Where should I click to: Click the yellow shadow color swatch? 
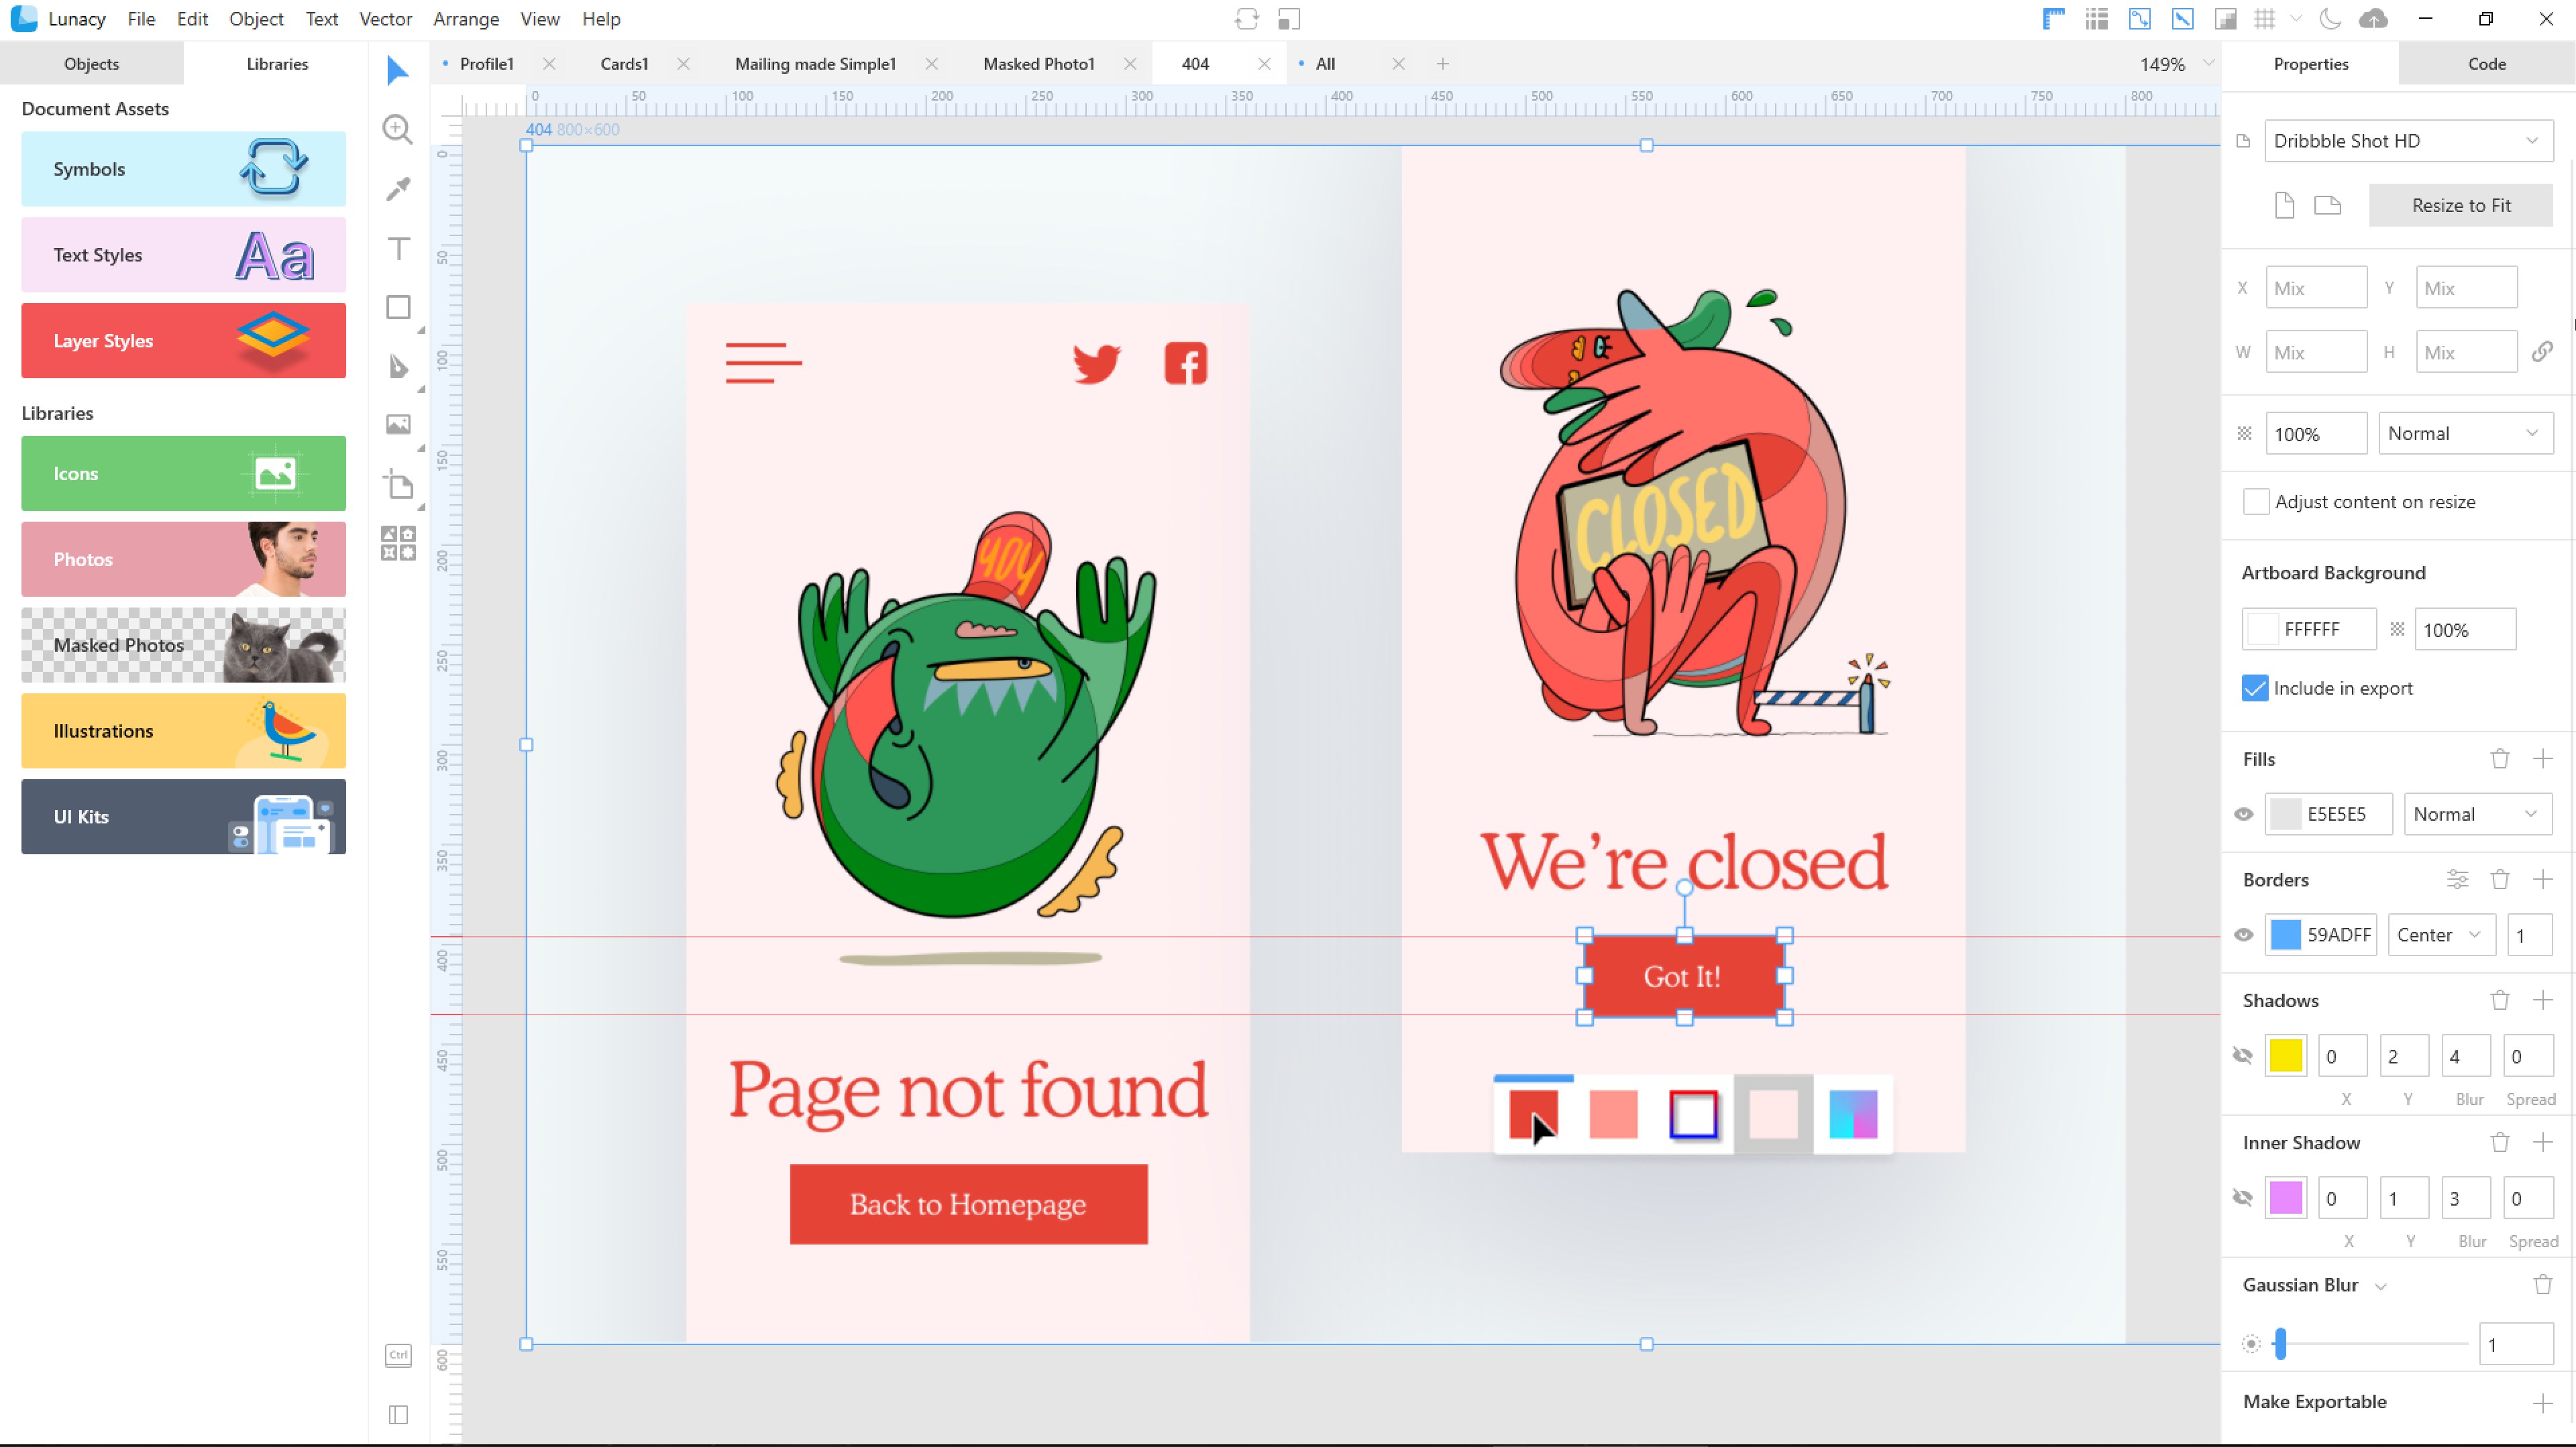(x=2285, y=1056)
